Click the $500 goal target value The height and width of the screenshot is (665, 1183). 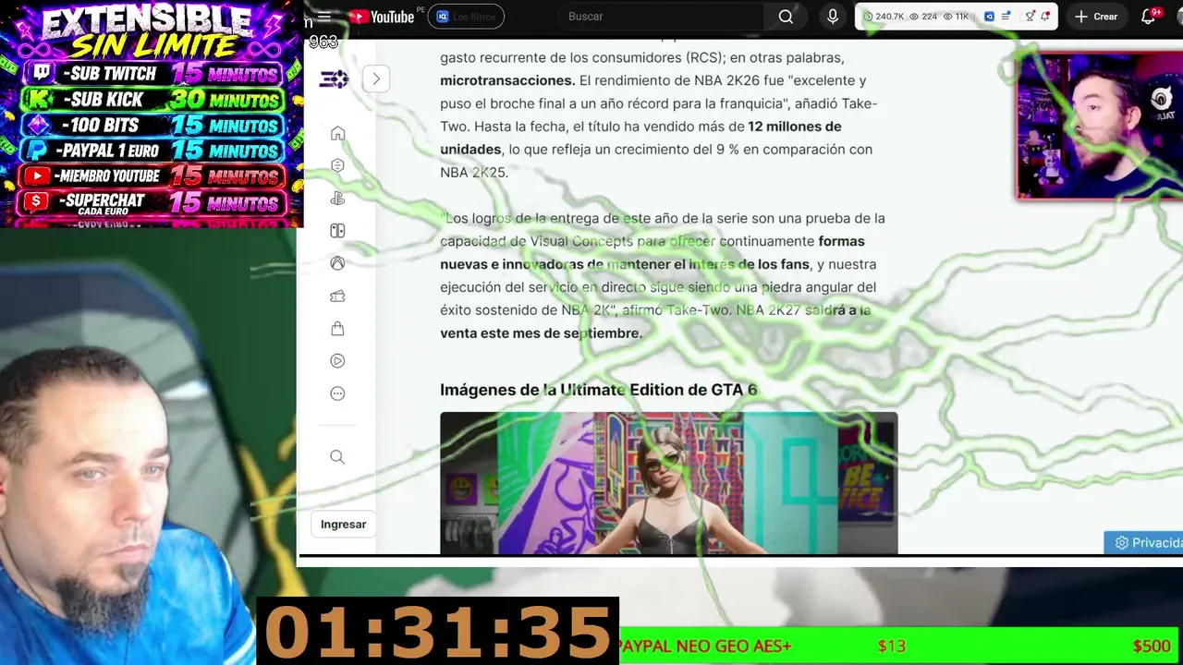[1152, 647]
